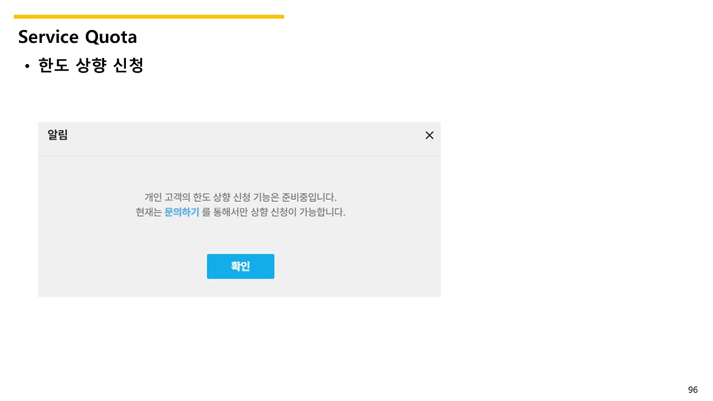Click the word Service in the heading
The width and height of the screenshot is (713, 401).
(x=48, y=37)
